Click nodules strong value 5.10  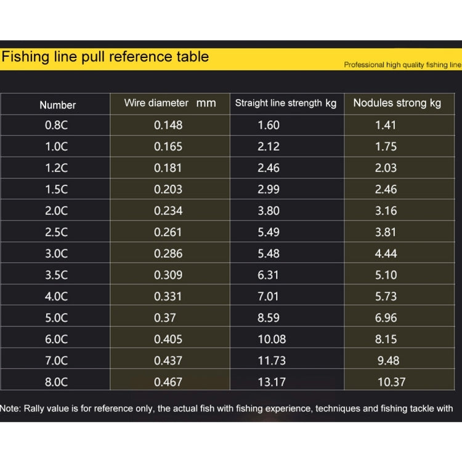pyautogui.click(x=386, y=275)
